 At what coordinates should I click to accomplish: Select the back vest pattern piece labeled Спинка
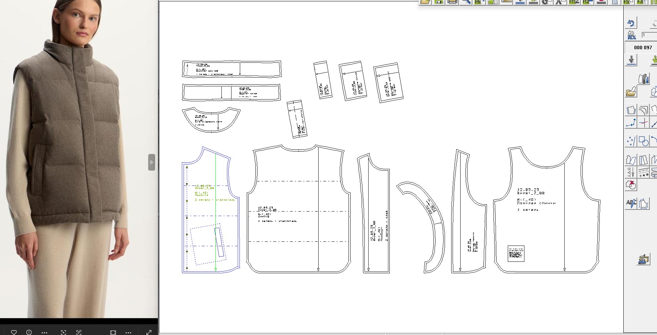[x=298, y=209]
